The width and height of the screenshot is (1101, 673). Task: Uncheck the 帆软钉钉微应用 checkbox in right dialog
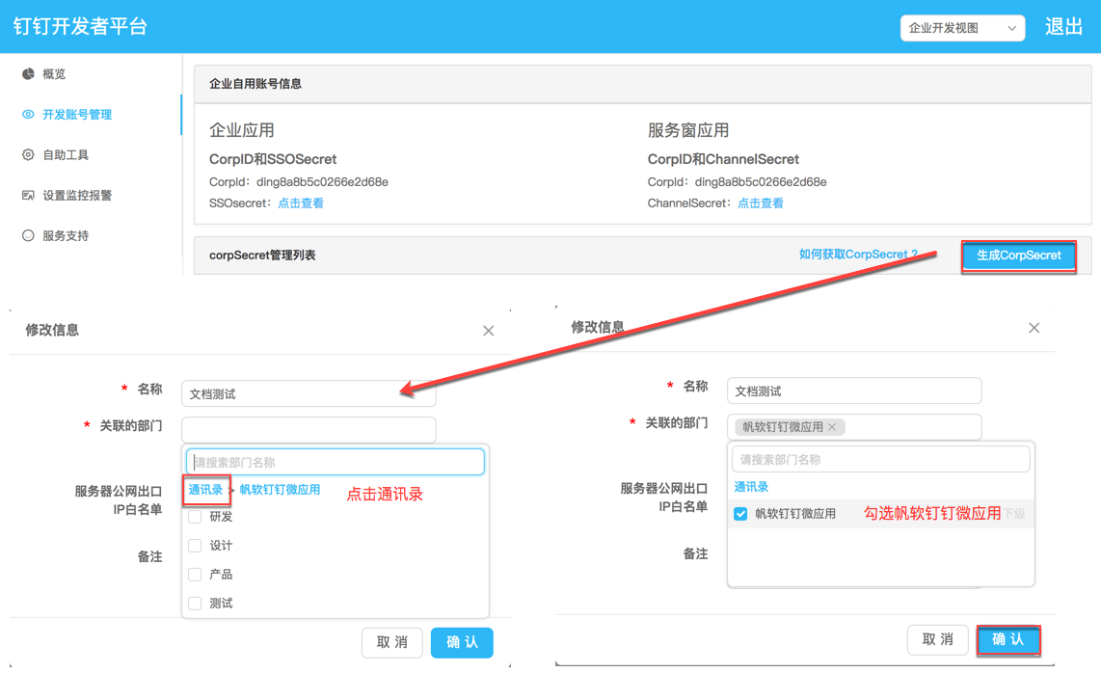(740, 514)
